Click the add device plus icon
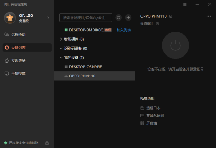216x148 pixels. click(x=128, y=18)
